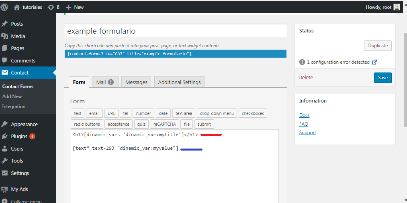The image size is (407, 203).
Task: Insert a drop-down menu tag
Action: click(x=217, y=113)
